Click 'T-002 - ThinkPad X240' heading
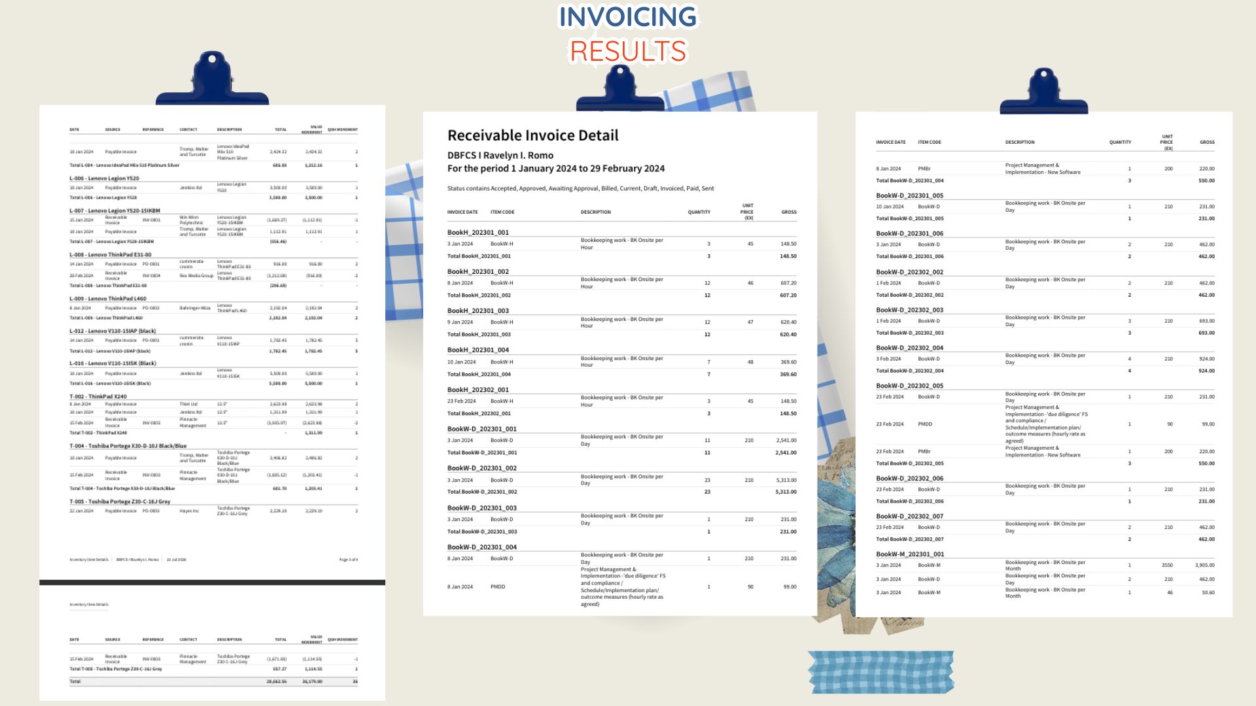This screenshot has width=1256, height=706. click(98, 397)
